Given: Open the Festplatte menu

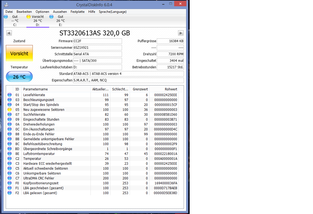Looking at the screenshot, I should point(77,12).
